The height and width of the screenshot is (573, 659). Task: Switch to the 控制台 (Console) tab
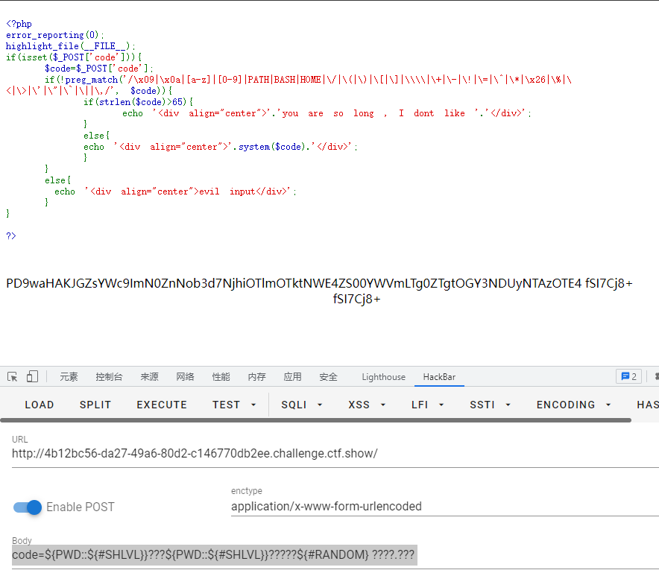click(x=109, y=377)
